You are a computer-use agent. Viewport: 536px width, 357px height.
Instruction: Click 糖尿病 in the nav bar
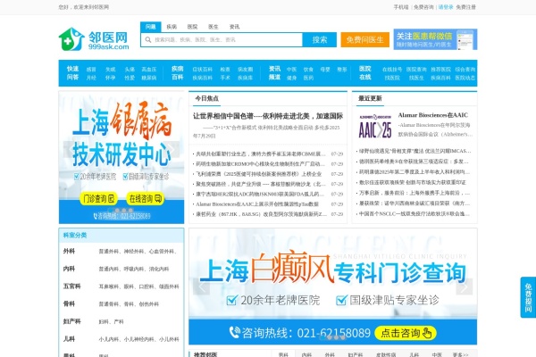coord(149,78)
